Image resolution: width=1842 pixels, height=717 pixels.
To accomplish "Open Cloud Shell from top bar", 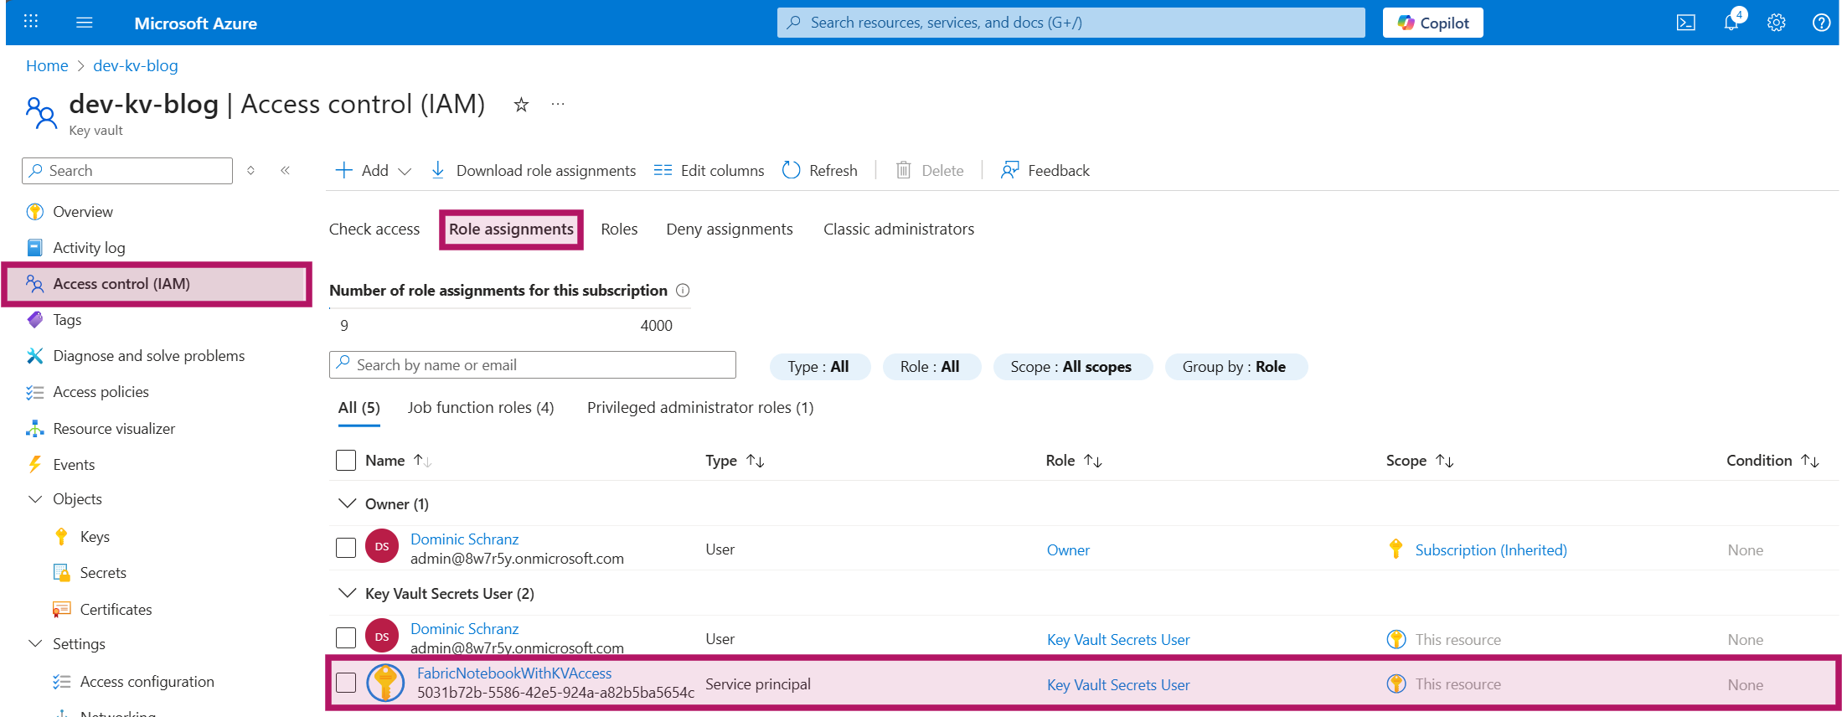I will (x=1685, y=23).
